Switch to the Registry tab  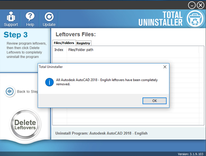point(83,43)
